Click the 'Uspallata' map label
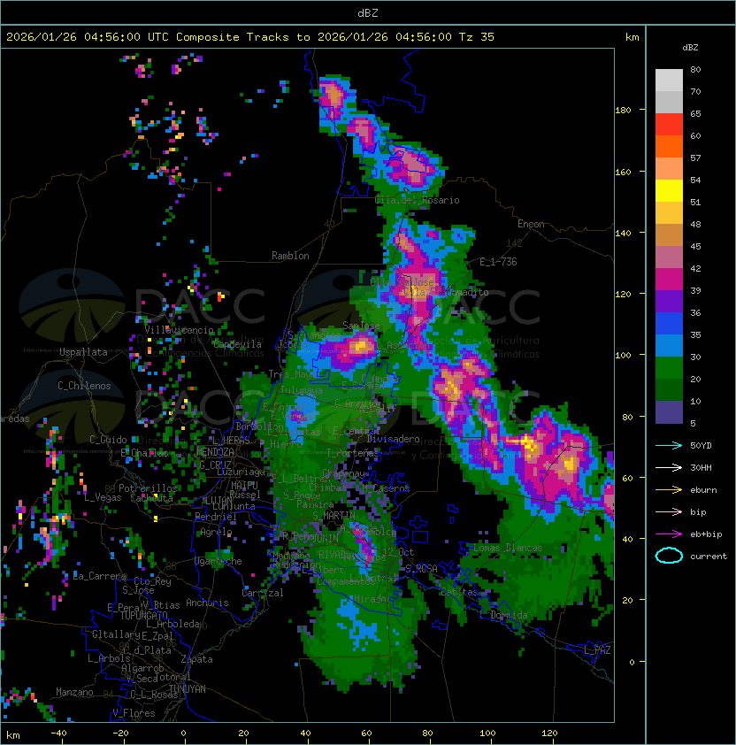The height and width of the screenshot is (745, 736). (83, 352)
